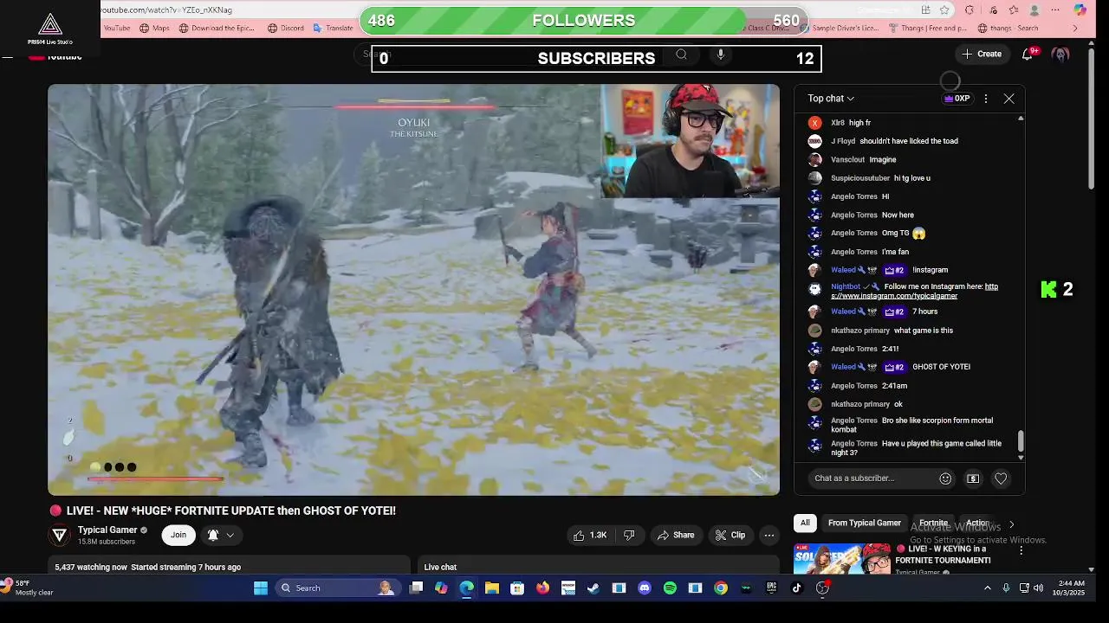Open Edge settings and more menu

(1055, 10)
